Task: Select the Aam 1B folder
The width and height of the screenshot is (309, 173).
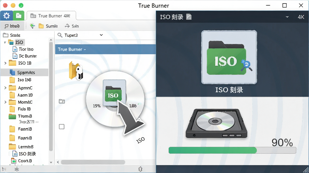Action: (21, 95)
